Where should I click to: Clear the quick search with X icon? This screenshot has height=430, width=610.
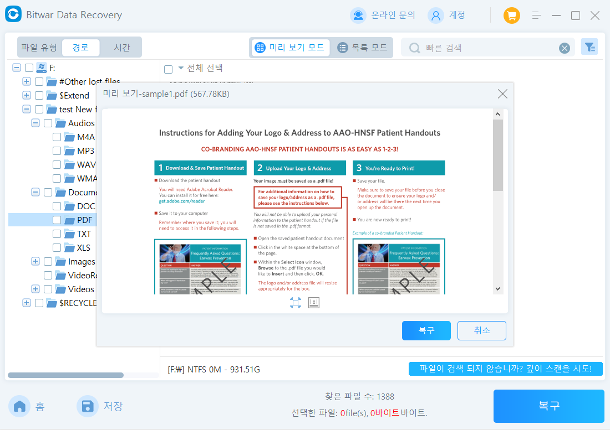point(564,48)
